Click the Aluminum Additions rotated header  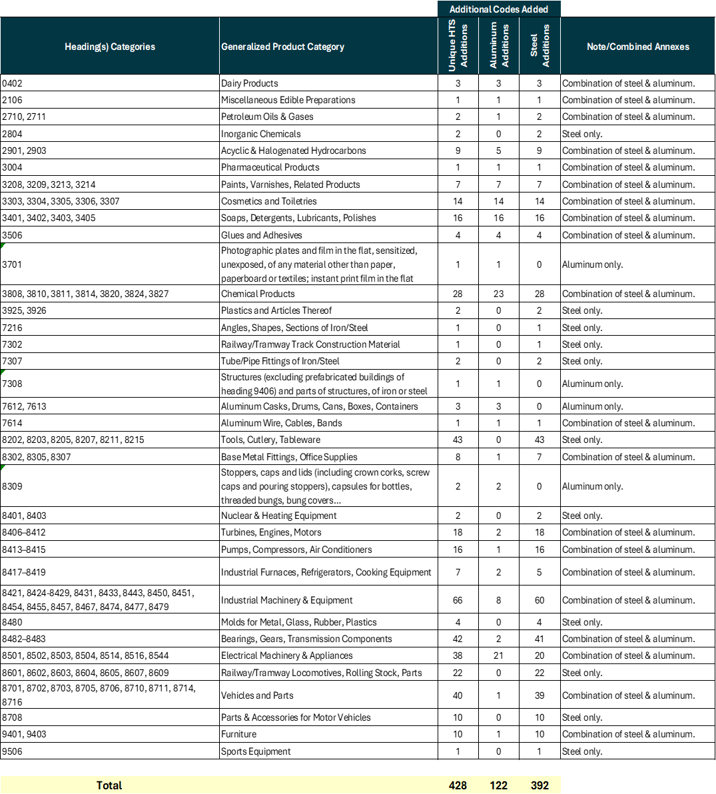click(499, 45)
